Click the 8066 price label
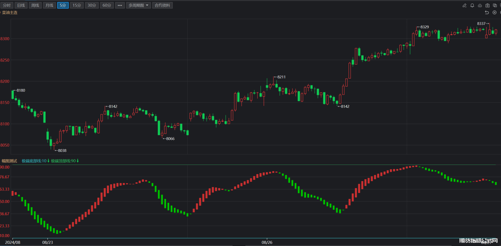 tap(170, 139)
